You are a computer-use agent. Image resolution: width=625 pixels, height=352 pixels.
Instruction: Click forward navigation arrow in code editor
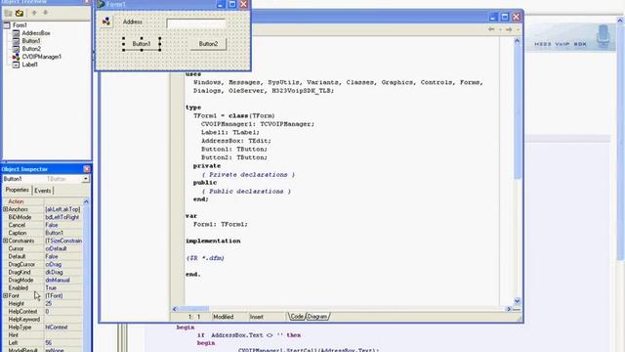[509, 29]
